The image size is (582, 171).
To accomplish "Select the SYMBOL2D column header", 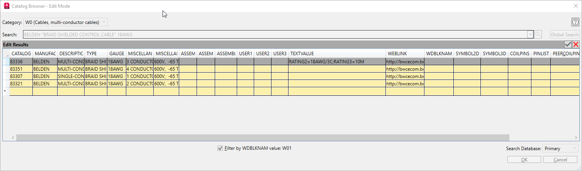I will point(467,54).
